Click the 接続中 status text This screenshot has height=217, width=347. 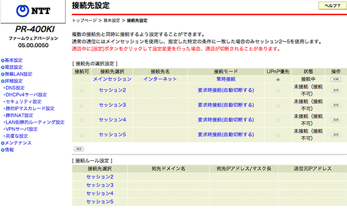308,79
